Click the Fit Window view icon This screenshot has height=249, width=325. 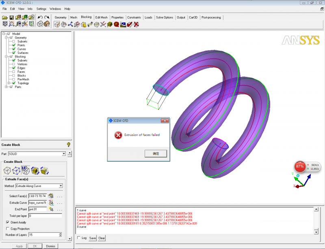click(5, 24)
